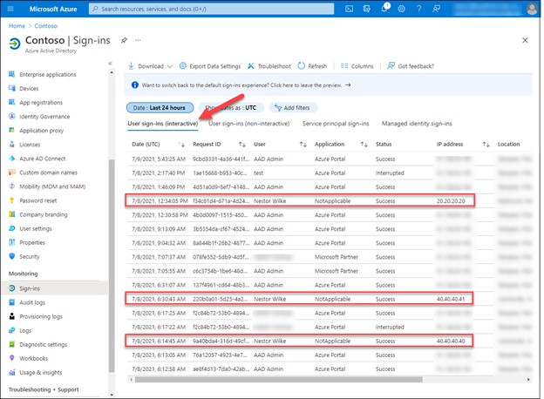Sort by the Application column
The image size is (544, 399).
pos(341,145)
